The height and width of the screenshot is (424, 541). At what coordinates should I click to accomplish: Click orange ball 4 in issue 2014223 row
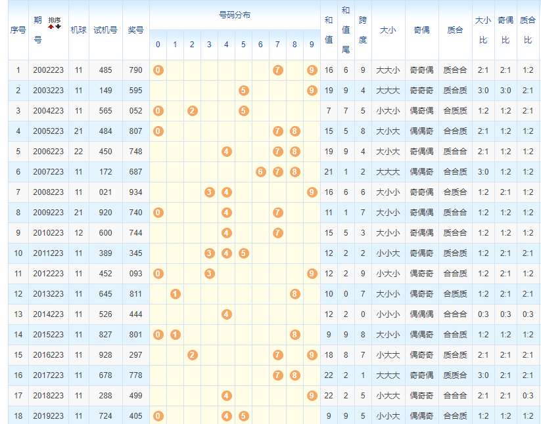tap(226, 314)
